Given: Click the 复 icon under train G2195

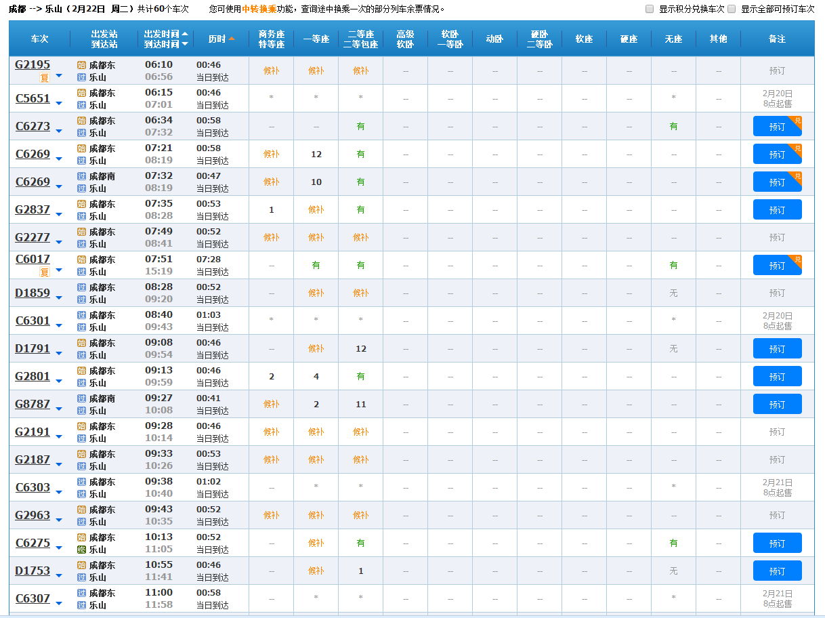Looking at the screenshot, I should [45, 78].
